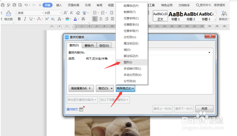Open the 插入 ribbon tab
237x136 pixels.
[59, 5]
